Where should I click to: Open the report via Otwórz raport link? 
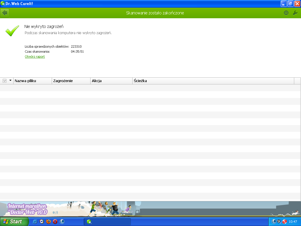point(35,56)
